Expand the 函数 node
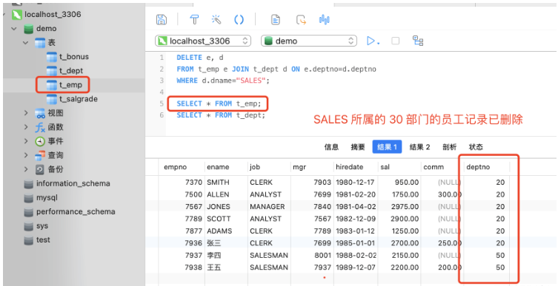 (x=26, y=127)
